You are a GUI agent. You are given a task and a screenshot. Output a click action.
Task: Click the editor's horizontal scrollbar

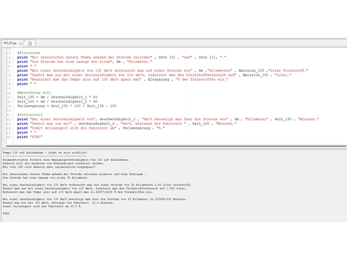176,146
